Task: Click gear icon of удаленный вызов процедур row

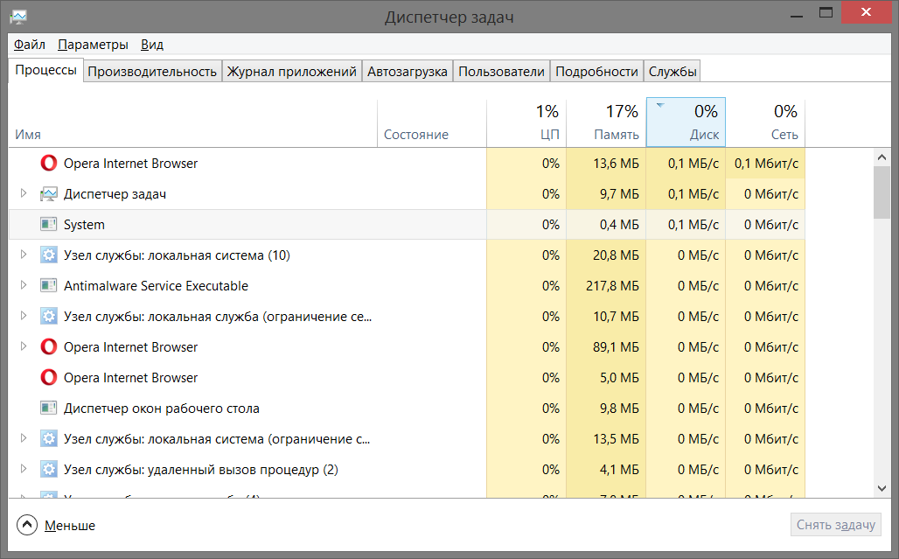Action: (49, 470)
